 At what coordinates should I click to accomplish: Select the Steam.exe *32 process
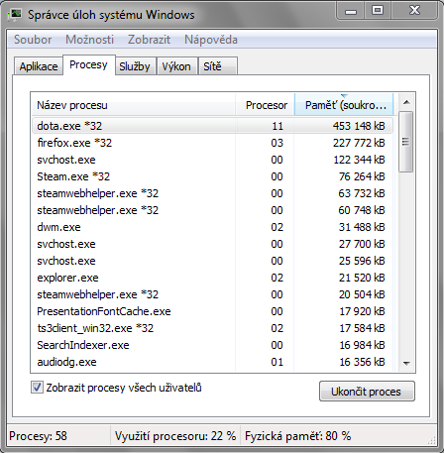click(213, 176)
